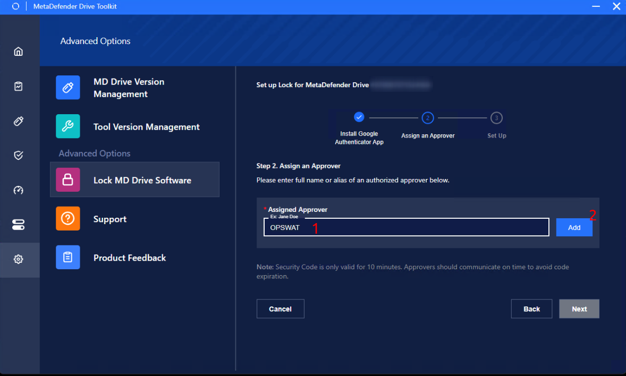This screenshot has width=626, height=376.
Task: Click the 'Step 2. Assign an Approver' heading
Action: click(x=298, y=166)
